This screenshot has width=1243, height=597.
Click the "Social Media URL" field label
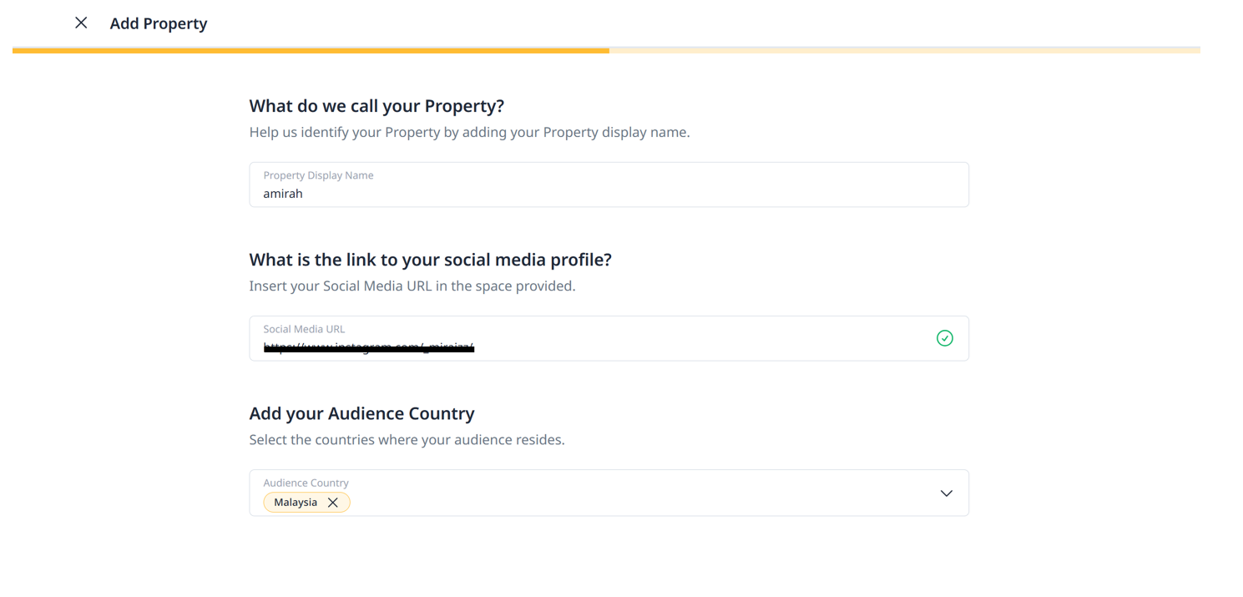[x=304, y=329]
